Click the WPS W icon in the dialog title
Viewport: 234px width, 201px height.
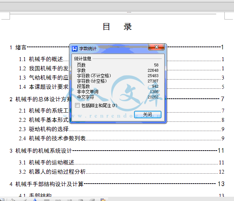point(75,49)
